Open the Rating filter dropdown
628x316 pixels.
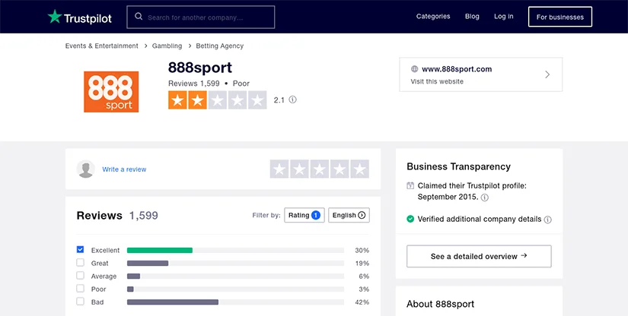tap(304, 215)
